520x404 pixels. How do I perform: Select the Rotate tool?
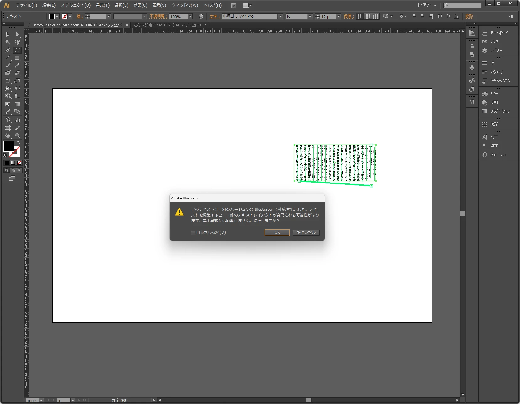8,81
